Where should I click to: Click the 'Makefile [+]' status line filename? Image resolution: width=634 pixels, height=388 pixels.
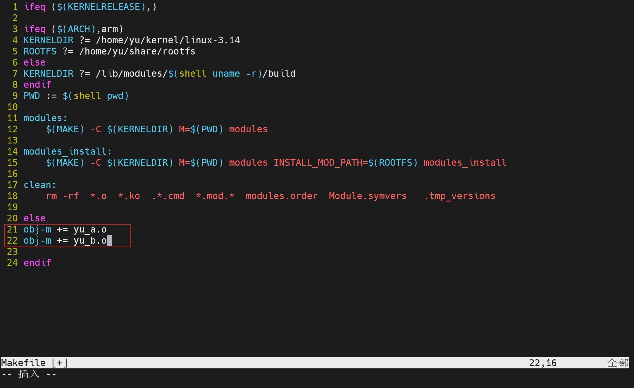pyautogui.click(x=35, y=363)
